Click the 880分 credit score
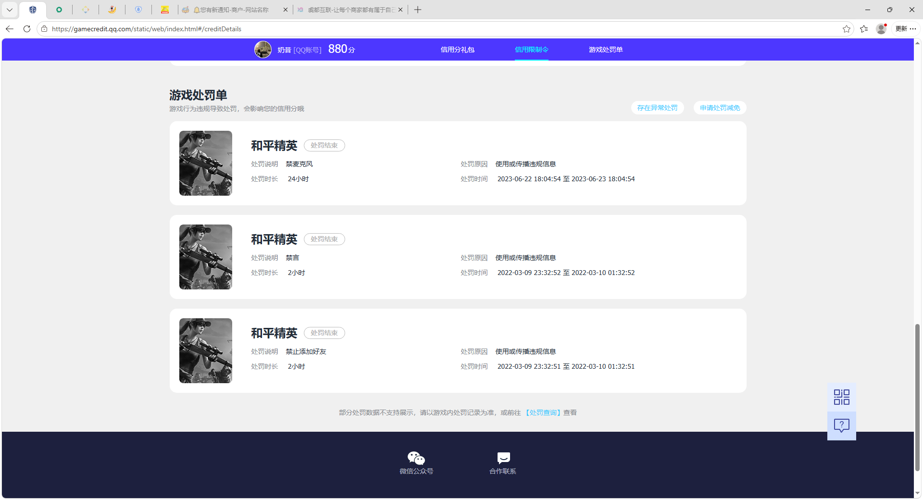Screen dimensions: 923x500 pyautogui.click(x=341, y=49)
